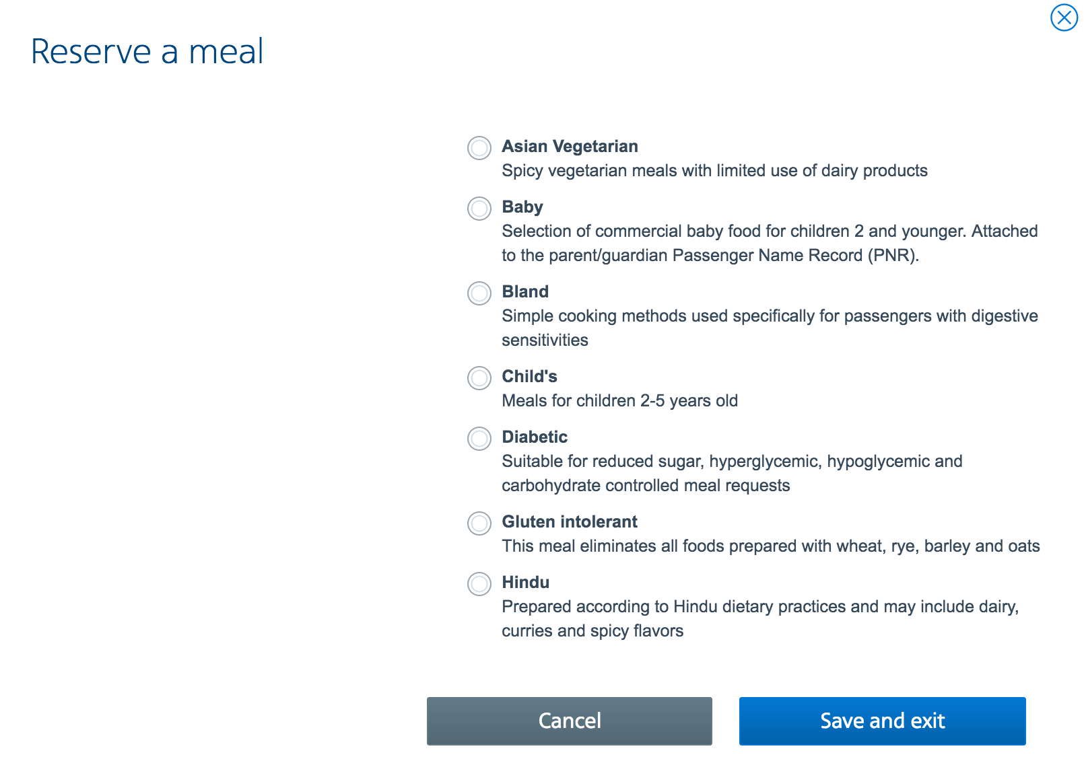Image resolution: width=1084 pixels, height=763 pixels.
Task: Click the Cancel button
Action: pyautogui.click(x=569, y=721)
